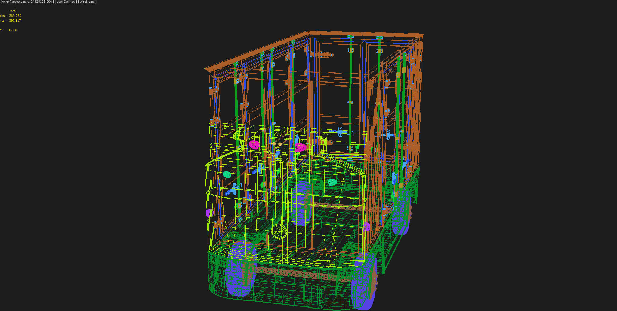This screenshot has width=617, height=311.
Task: Select the polygon count value 369,760
Action: tap(15, 16)
